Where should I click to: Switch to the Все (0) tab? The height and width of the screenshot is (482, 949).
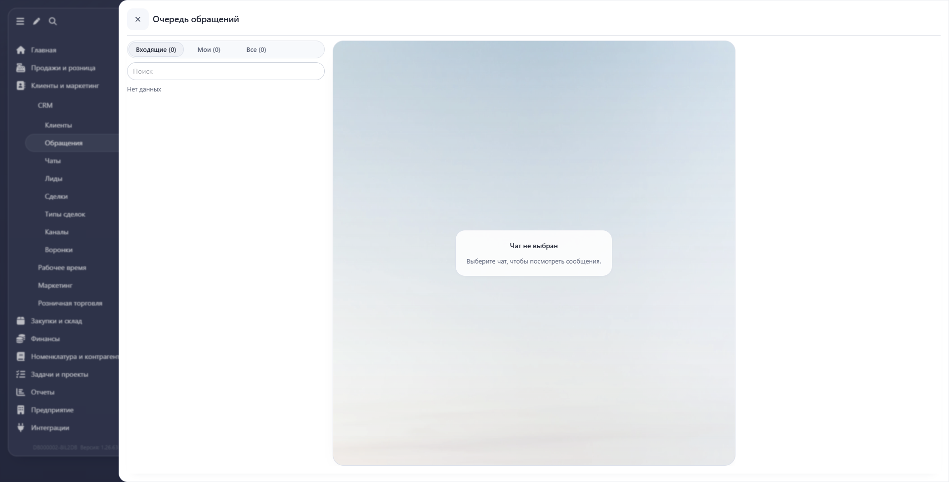pyautogui.click(x=256, y=49)
